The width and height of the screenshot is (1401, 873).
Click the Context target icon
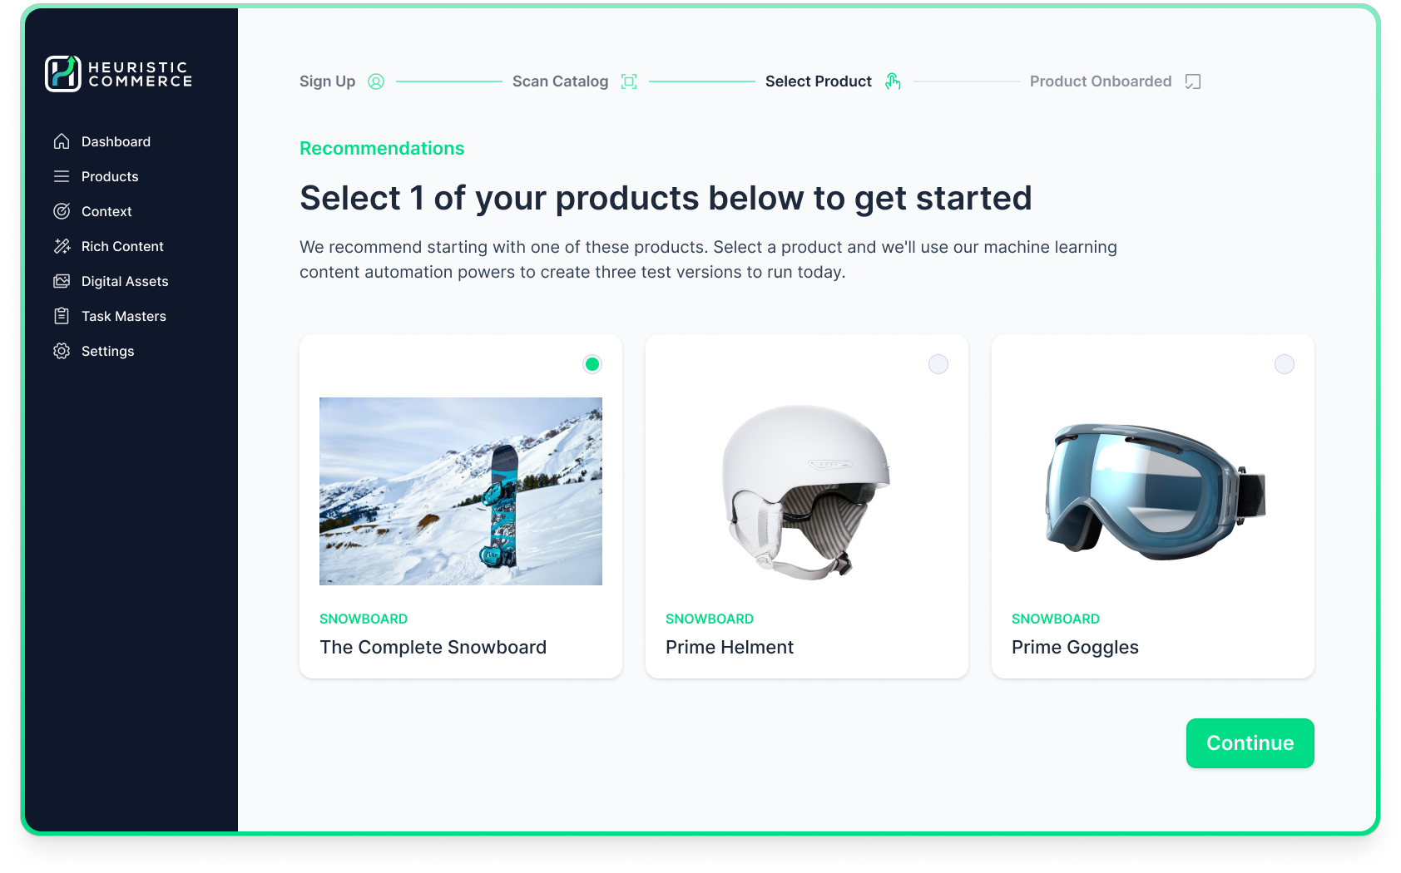tap(62, 211)
